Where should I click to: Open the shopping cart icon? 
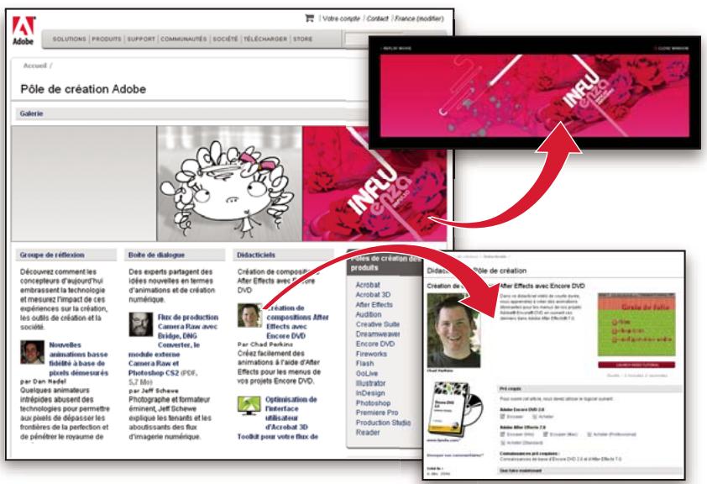tap(309, 18)
